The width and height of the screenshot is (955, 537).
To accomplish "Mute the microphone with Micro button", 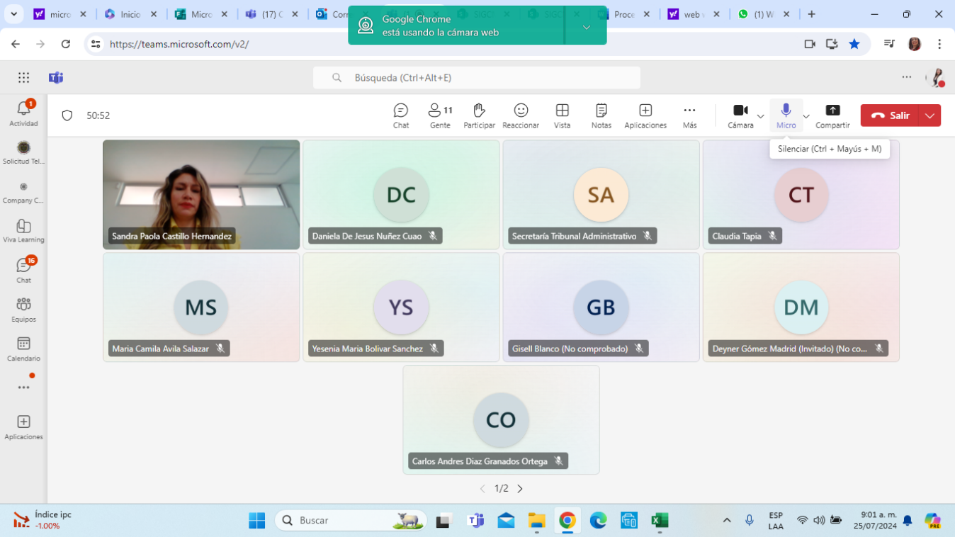I will coord(786,115).
